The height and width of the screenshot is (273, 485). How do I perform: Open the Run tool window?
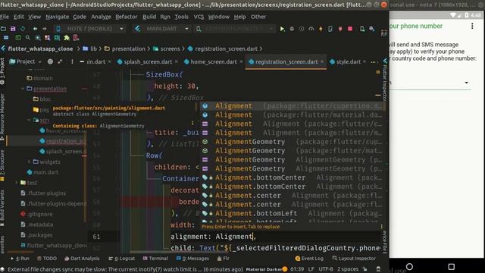(x=20, y=259)
